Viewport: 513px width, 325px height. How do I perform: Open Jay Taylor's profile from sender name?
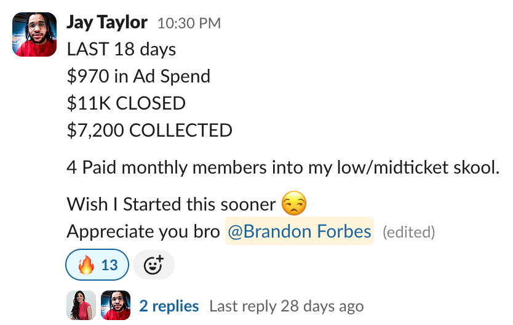[106, 23]
